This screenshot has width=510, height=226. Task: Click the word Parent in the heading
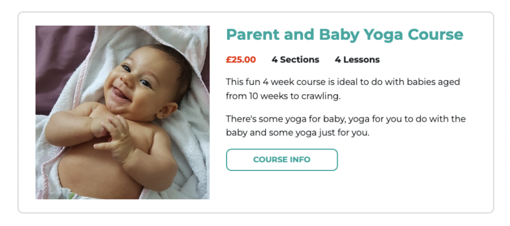[253, 34]
